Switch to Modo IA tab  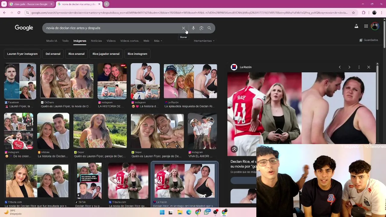click(52, 41)
